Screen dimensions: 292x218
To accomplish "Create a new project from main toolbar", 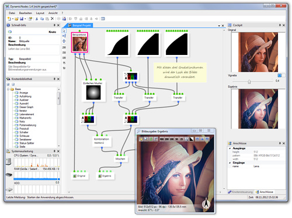I will pyautogui.click(x=9, y=19).
